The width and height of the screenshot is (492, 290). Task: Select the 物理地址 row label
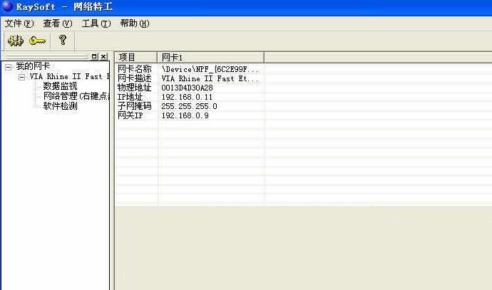[134, 88]
